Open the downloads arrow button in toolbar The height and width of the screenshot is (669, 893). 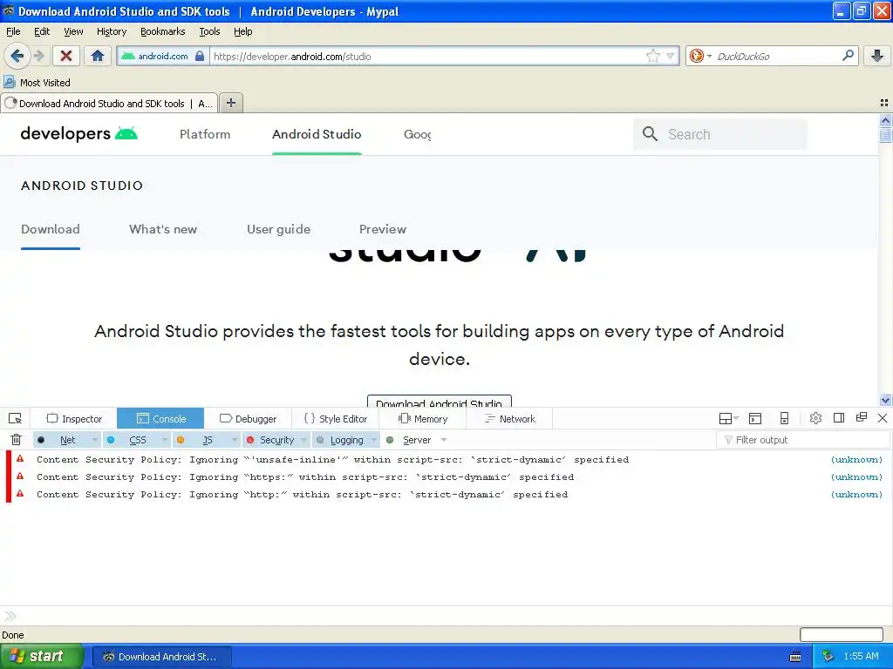tap(877, 56)
